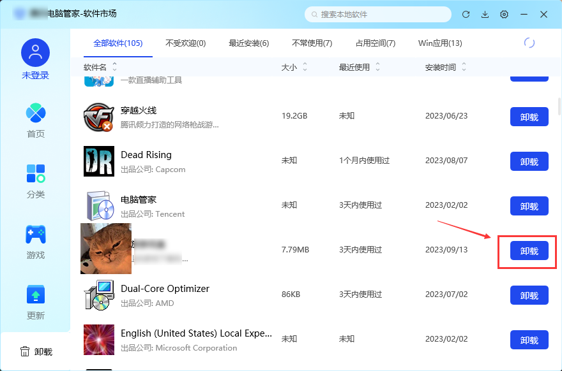Sort by 软件名 column arrows
Viewport: 562px width, 371px height.
click(115, 66)
